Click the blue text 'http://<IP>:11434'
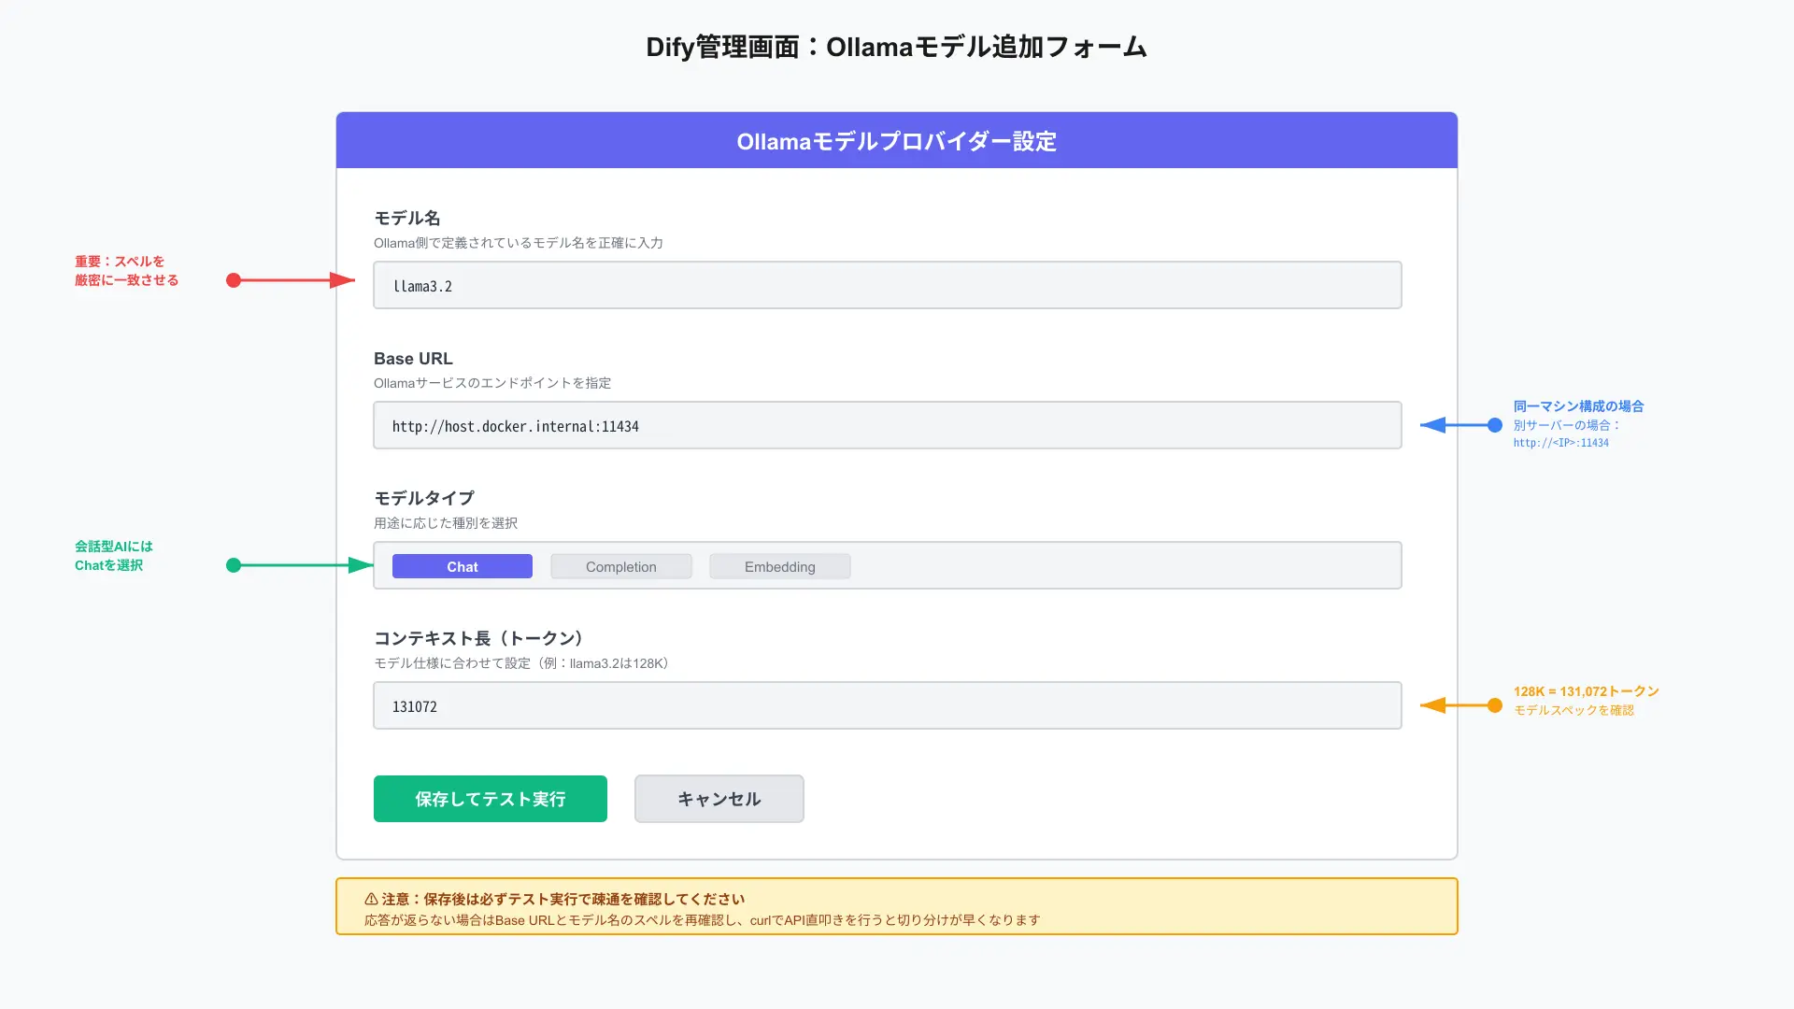Image resolution: width=1794 pixels, height=1009 pixels. (x=1561, y=443)
